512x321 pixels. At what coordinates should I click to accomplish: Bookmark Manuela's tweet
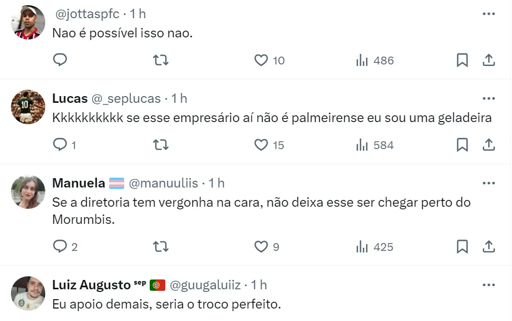tap(462, 247)
